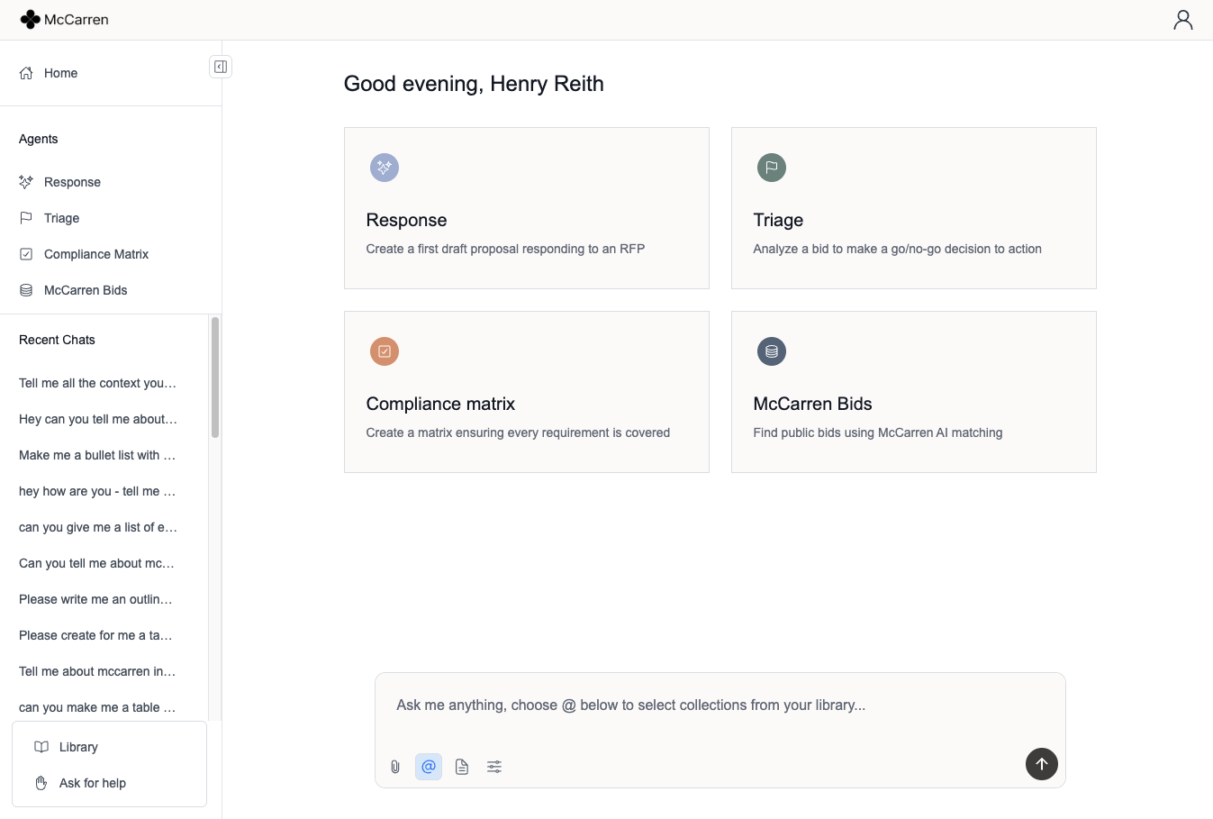Click the Ask for help label
Image resolution: width=1213 pixels, height=819 pixels.
[x=93, y=783]
